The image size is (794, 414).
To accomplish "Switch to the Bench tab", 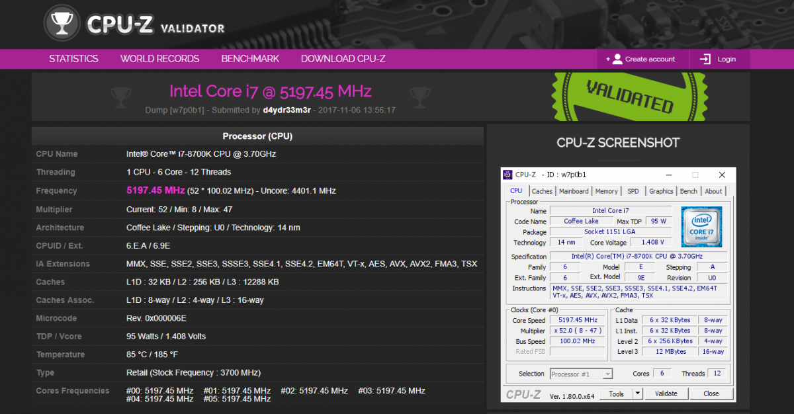I will point(689,191).
